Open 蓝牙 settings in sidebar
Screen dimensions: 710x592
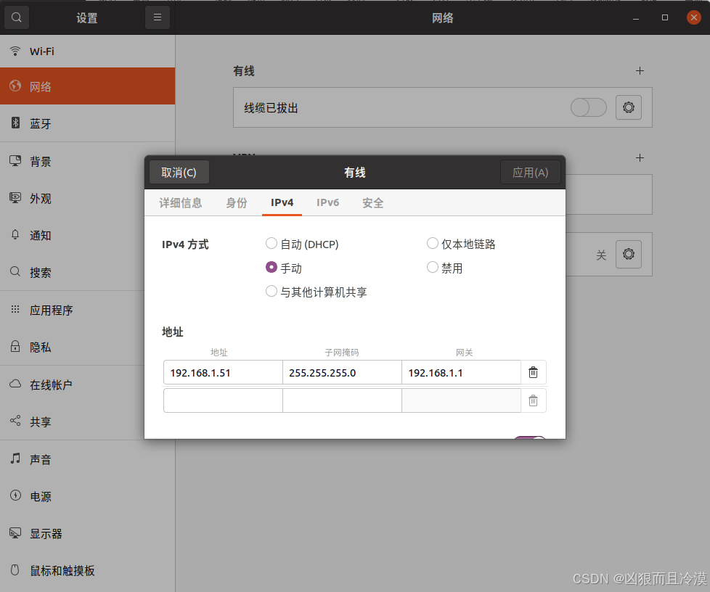point(87,123)
